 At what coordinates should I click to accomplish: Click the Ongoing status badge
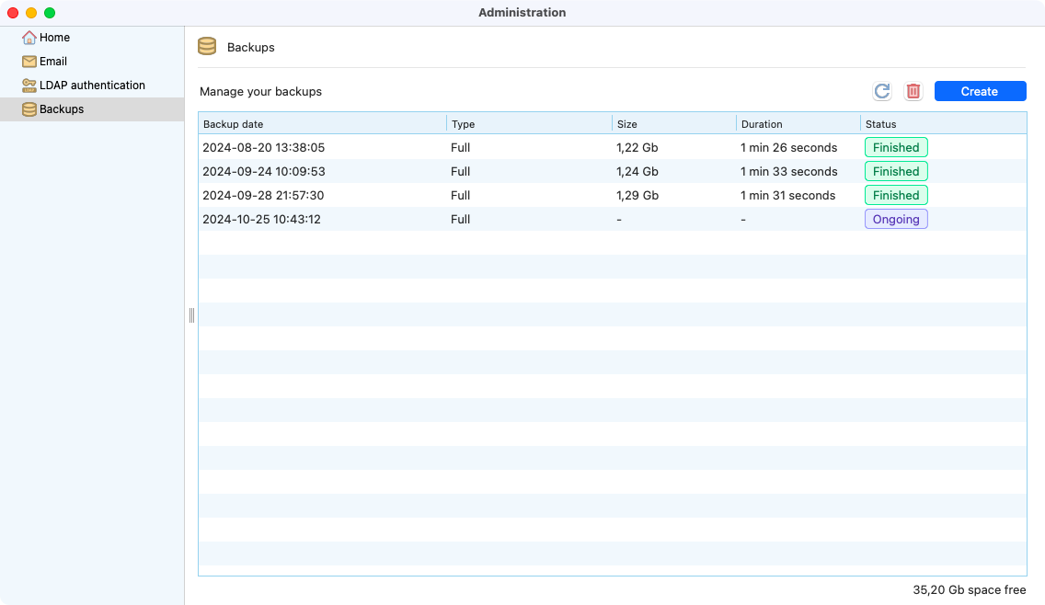(896, 219)
